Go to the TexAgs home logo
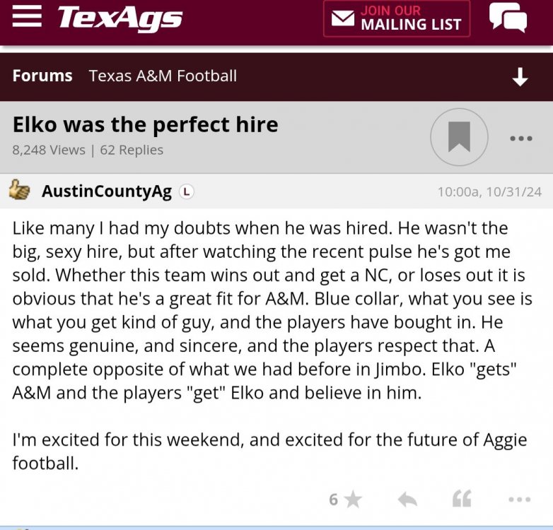Screen dimensions: 553x530 (120, 18)
